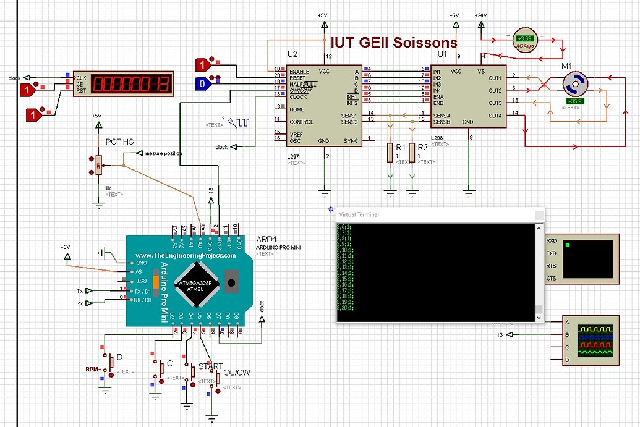Click the POT HG potentiometer component
Image resolution: width=640 pixels, height=427 pixels.
[x=97, y=164]
